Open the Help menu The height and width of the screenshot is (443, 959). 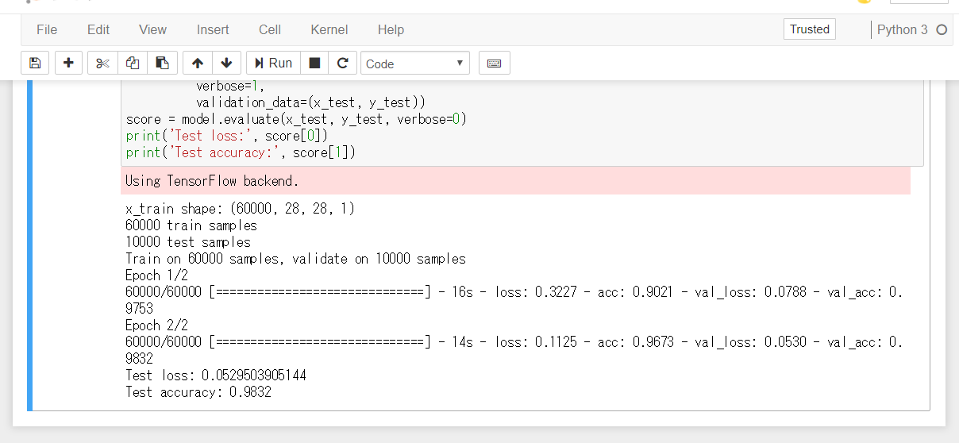(x=391, y=29)
